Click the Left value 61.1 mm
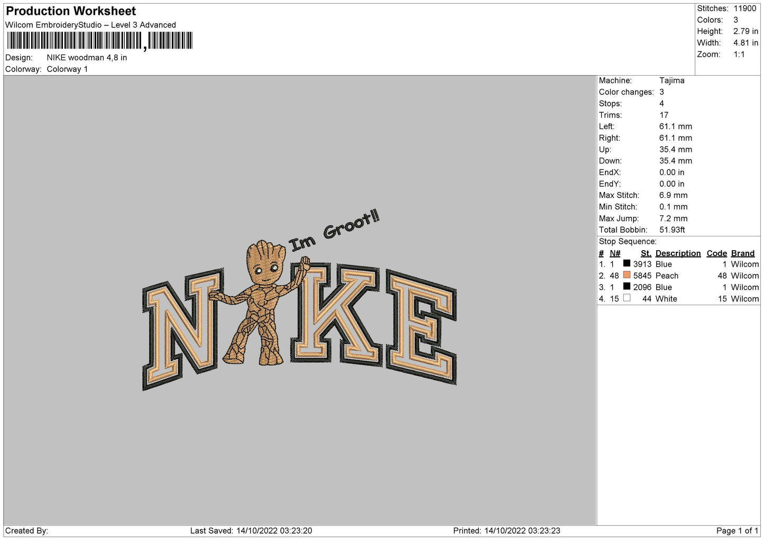764x540 pixels. (675, 126)
